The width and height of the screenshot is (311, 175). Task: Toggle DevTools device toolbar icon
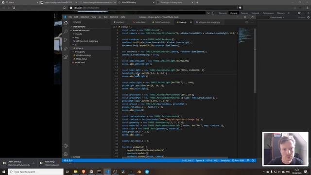pyautogui.click(x=213, y=13)
